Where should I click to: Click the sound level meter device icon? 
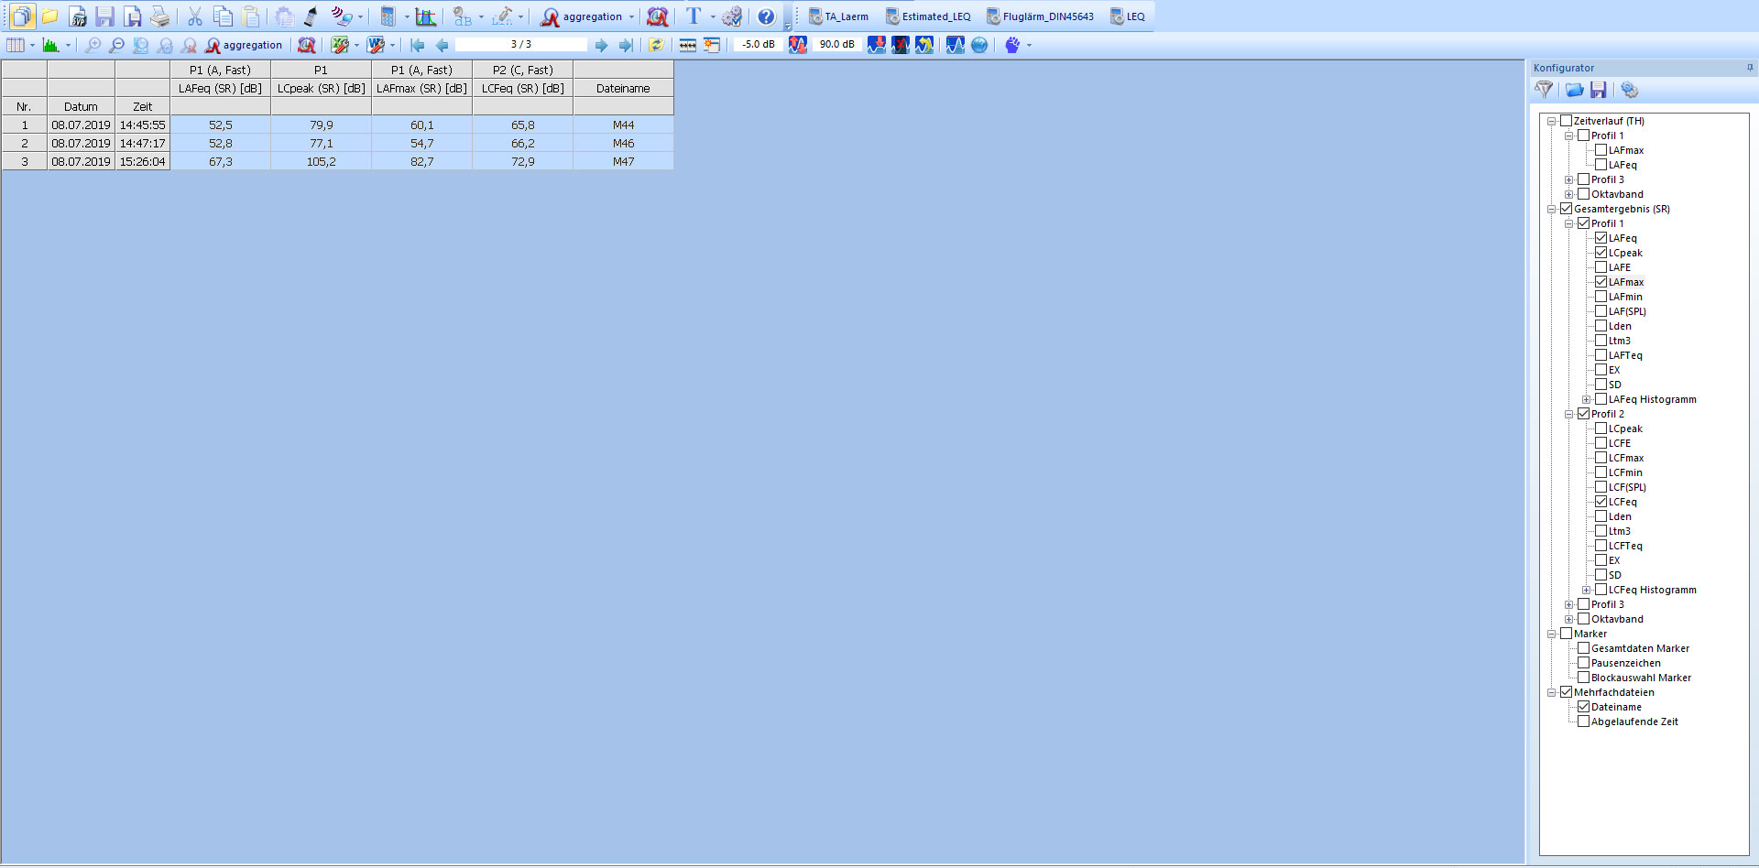311,16
